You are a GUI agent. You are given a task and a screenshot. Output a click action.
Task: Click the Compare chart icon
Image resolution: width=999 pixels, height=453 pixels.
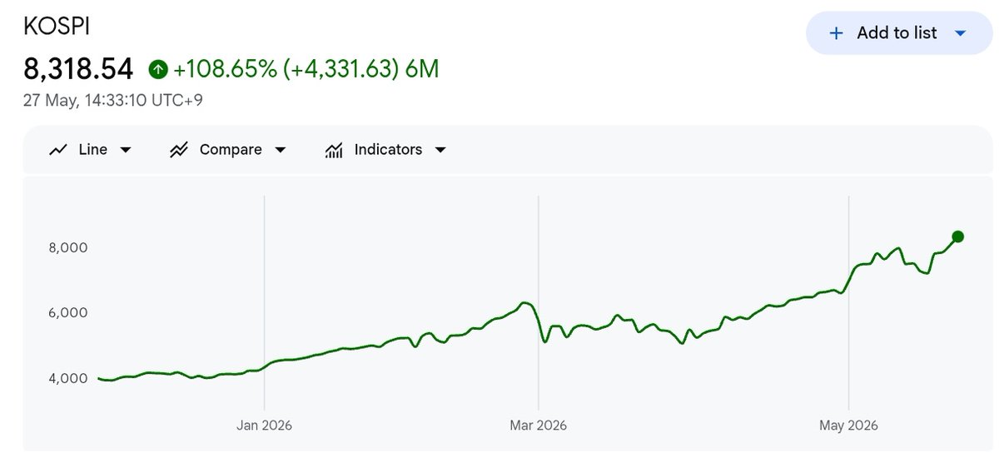[x=178, y=150]
